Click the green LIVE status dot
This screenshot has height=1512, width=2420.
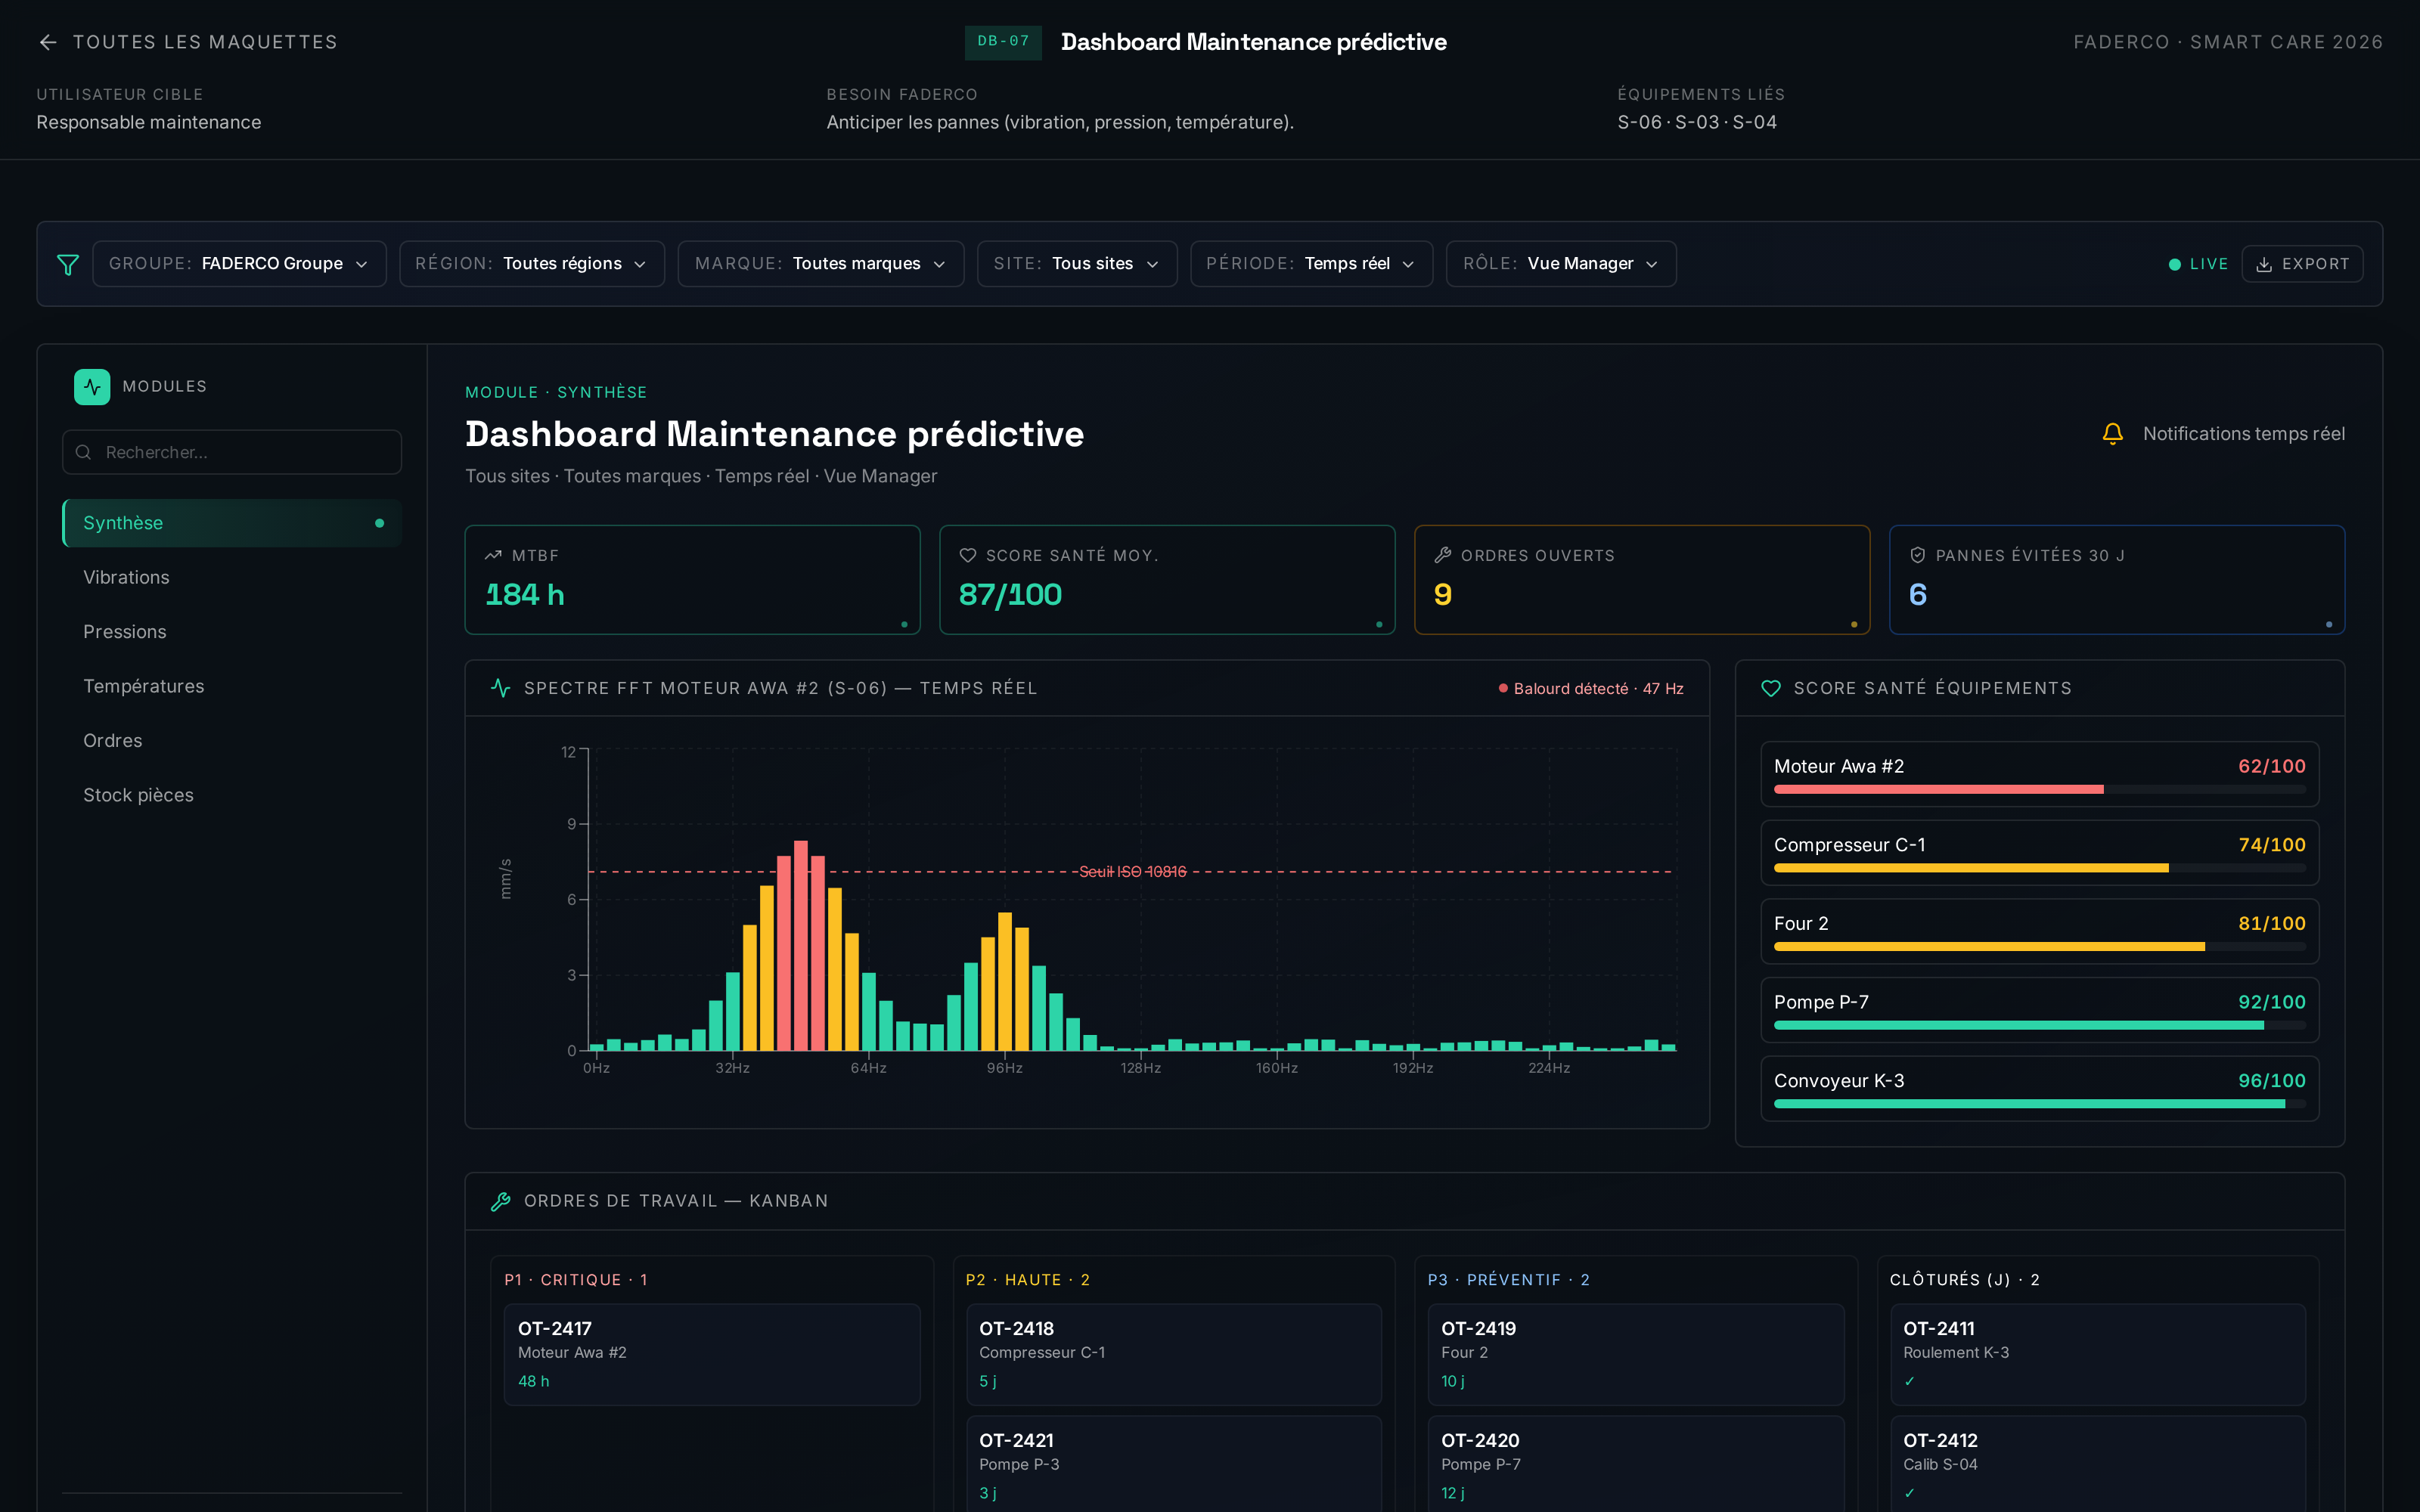(x=2174, y=264)
